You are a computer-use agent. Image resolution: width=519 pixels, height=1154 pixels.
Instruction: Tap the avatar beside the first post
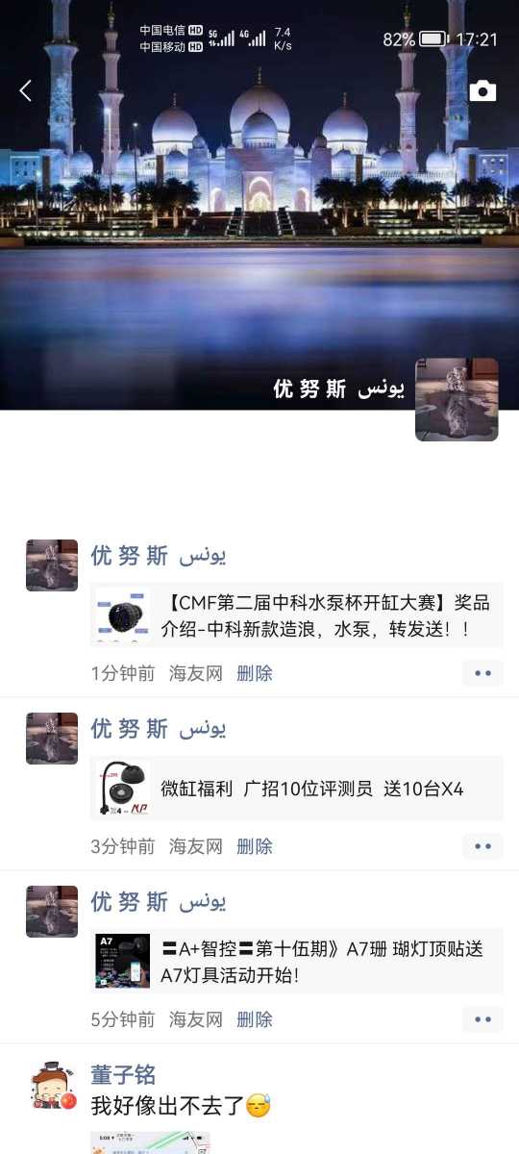(x=52, y=565)
